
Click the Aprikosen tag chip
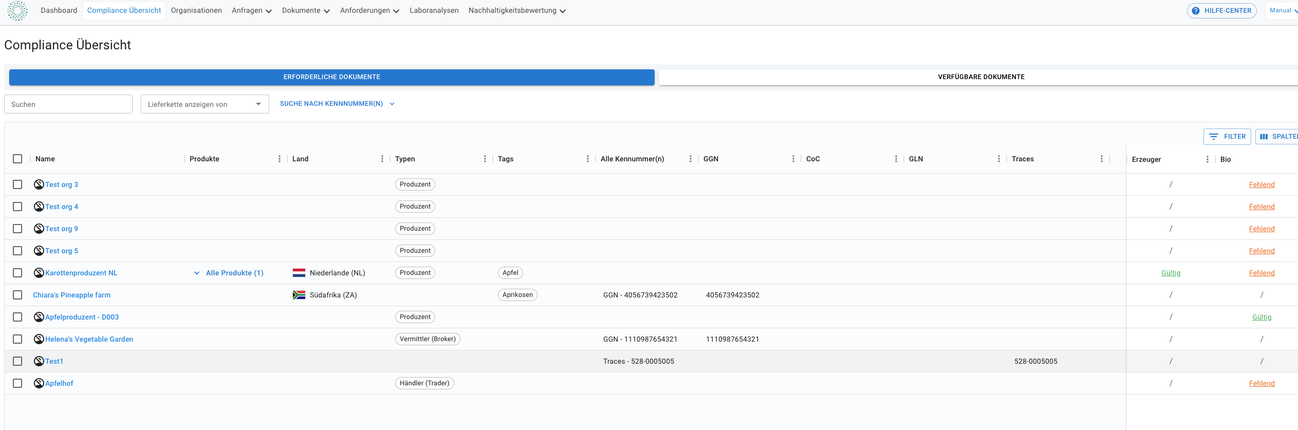point(517,295)
